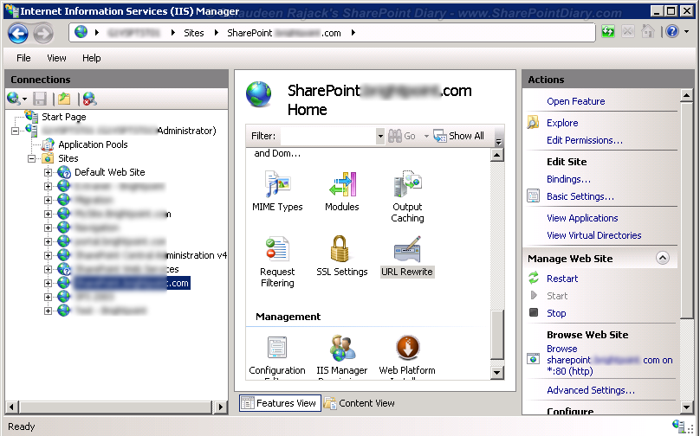This screenshot has width=700, height=436.
Task: Open the Web Platform Installer feature
Action: (407, 357)
